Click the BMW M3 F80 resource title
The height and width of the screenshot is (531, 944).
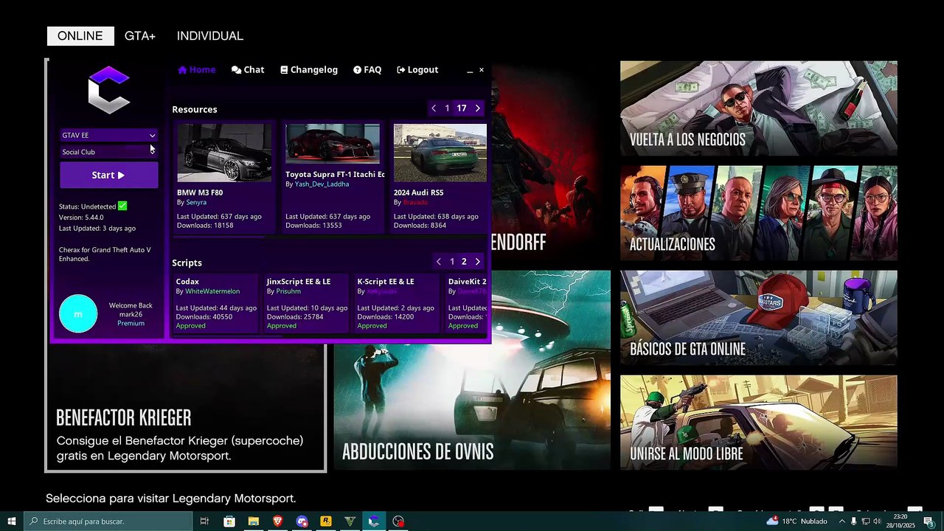tap(200, 192)
